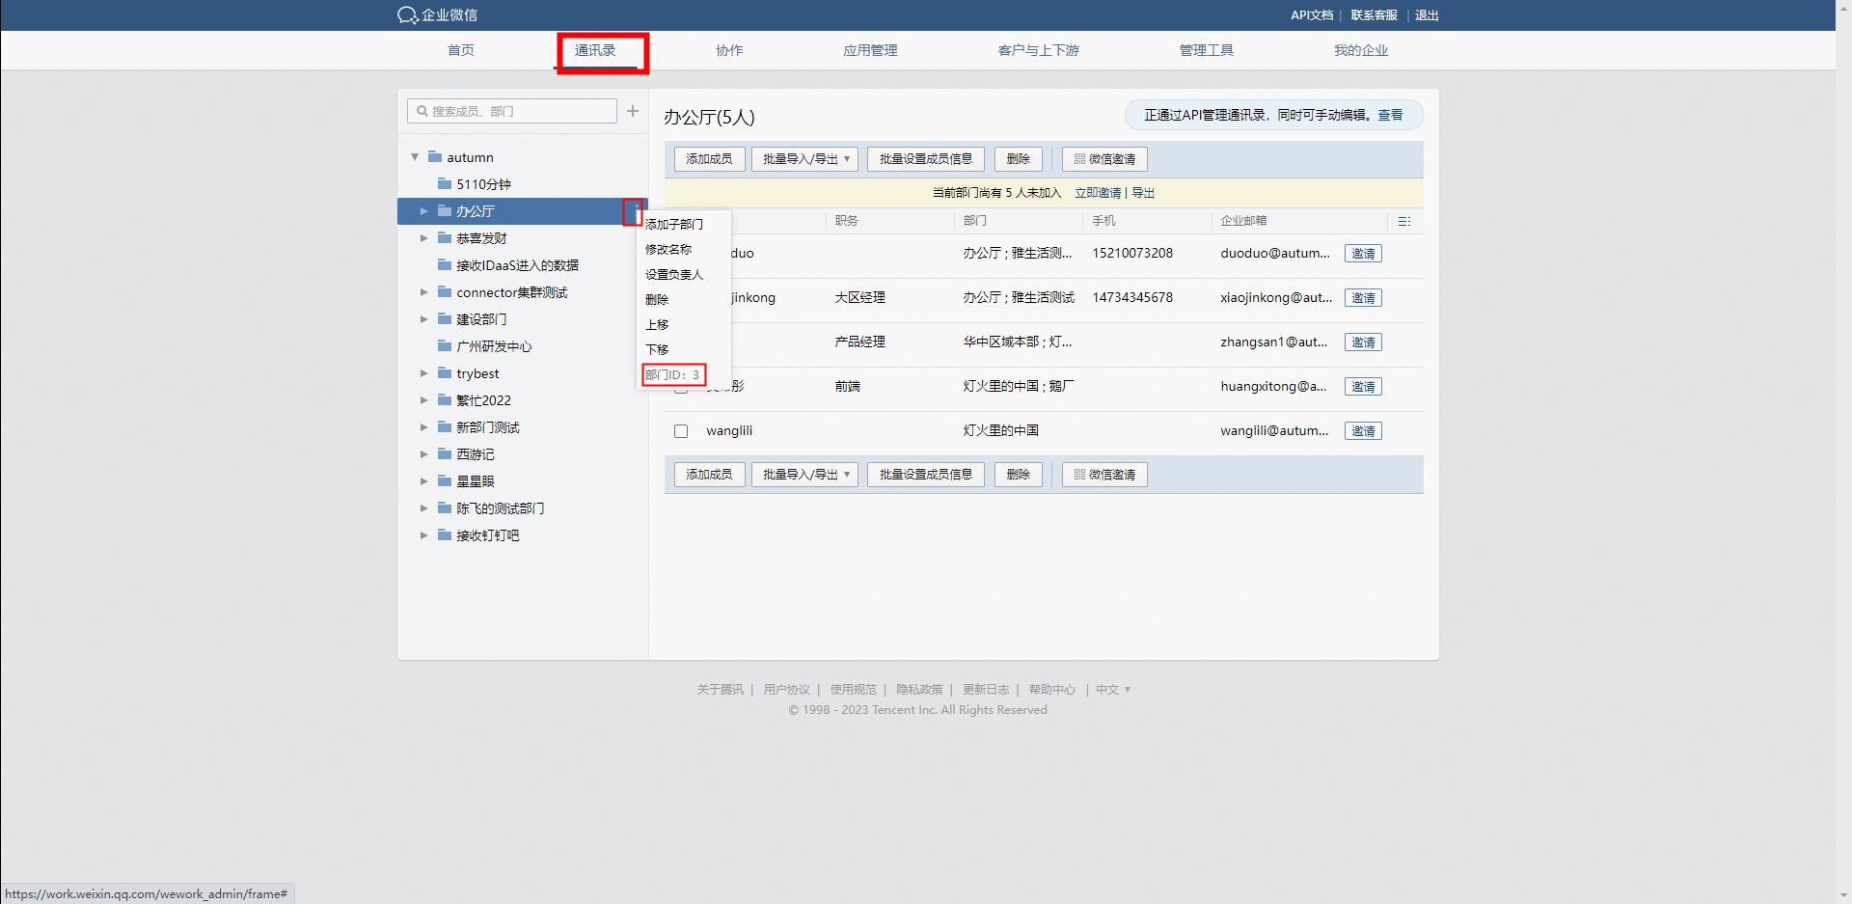Open the column settings icon in table header
Image resolution: width=1852 pixels, height=904 pixels.
tap(1404, 221)
